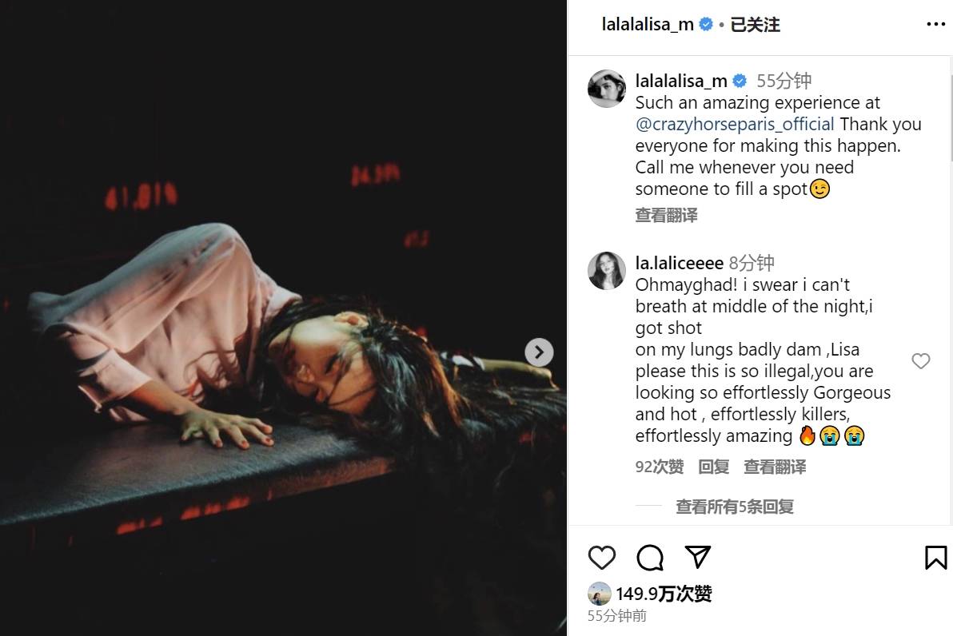Open comments with the speech bubble icon
The height and width of the screenshot is (636, 953).
coord(650,558)
